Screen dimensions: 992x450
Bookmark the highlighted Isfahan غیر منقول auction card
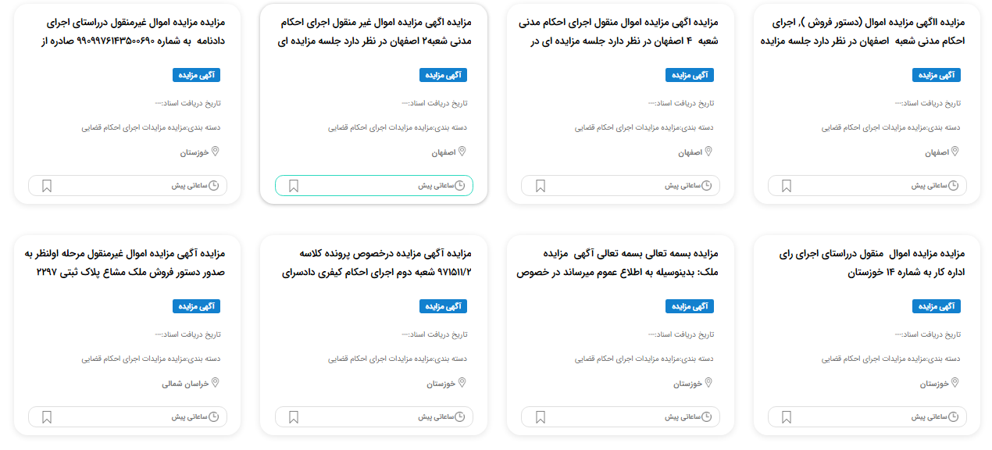294,186
